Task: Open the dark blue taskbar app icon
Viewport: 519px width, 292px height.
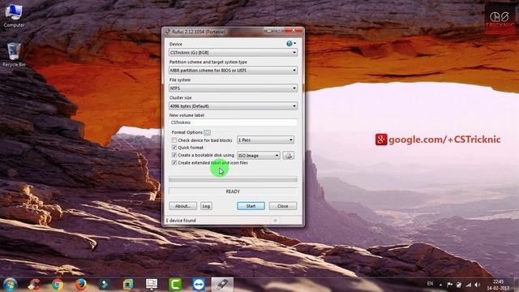Action: point(105,285)
